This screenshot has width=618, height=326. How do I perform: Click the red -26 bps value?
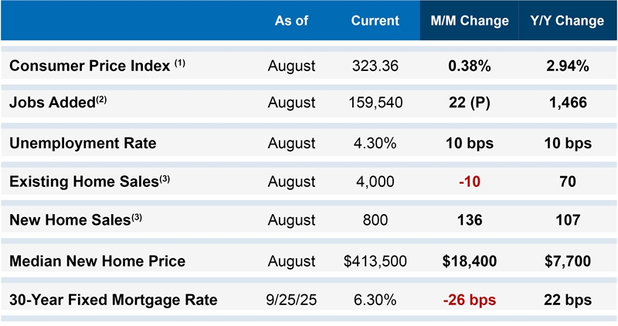[469, 300]
